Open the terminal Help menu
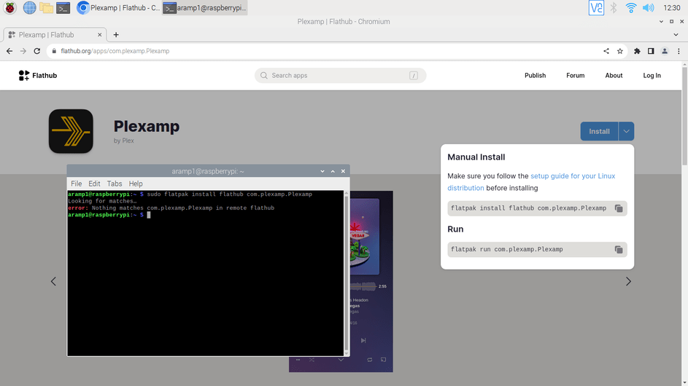688x386 pixels. [136, 184]
